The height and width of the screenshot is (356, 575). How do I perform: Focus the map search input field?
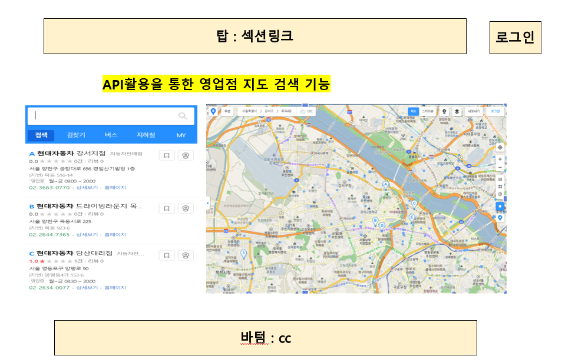111,116
